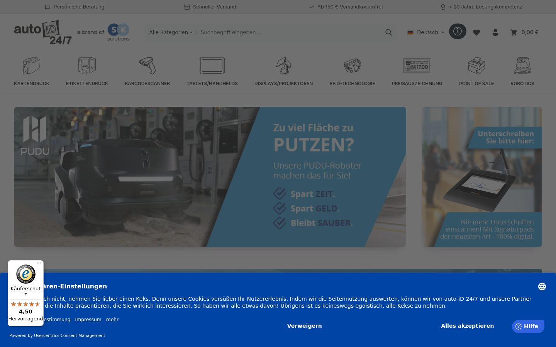Click the Verweigern cookie button

304,326
